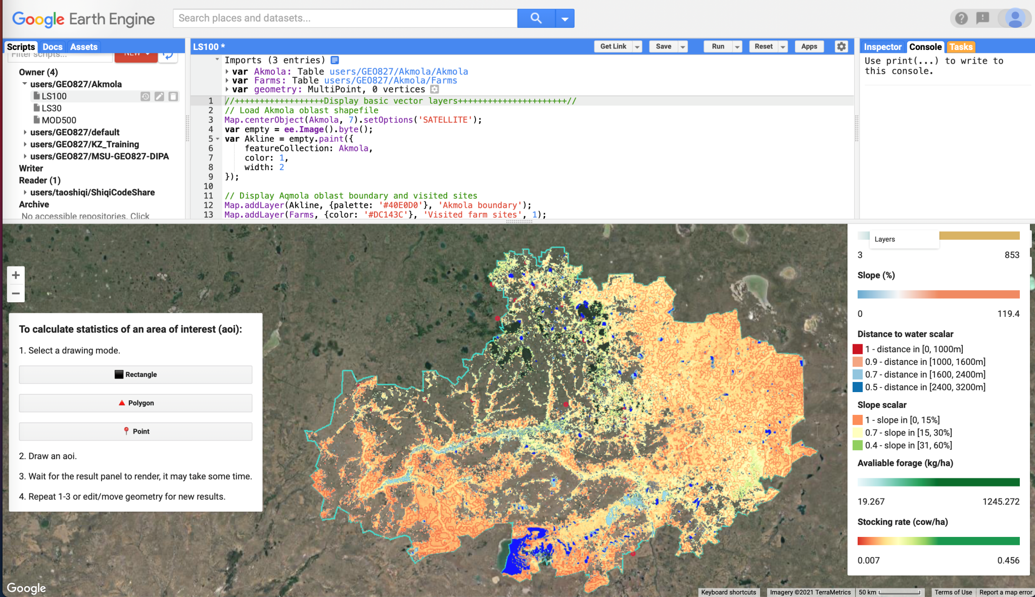Show revision history for LS100
1035x597 pixels.
(x=145, y=96)
